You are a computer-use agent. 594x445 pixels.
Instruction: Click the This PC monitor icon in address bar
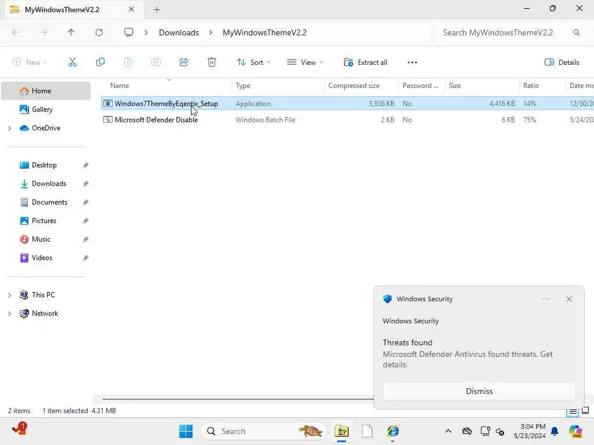click(x=129, y=32)
